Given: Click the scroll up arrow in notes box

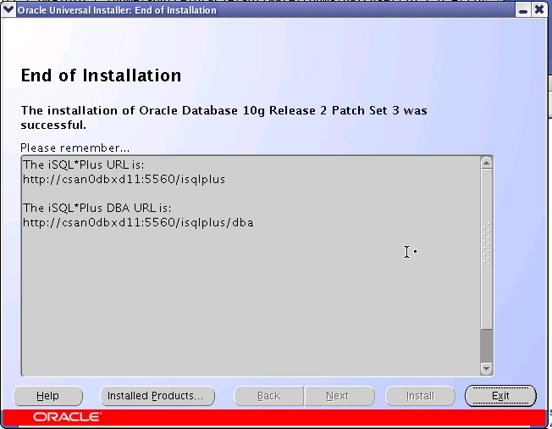Looking at the screenshot, I should 487,163.
